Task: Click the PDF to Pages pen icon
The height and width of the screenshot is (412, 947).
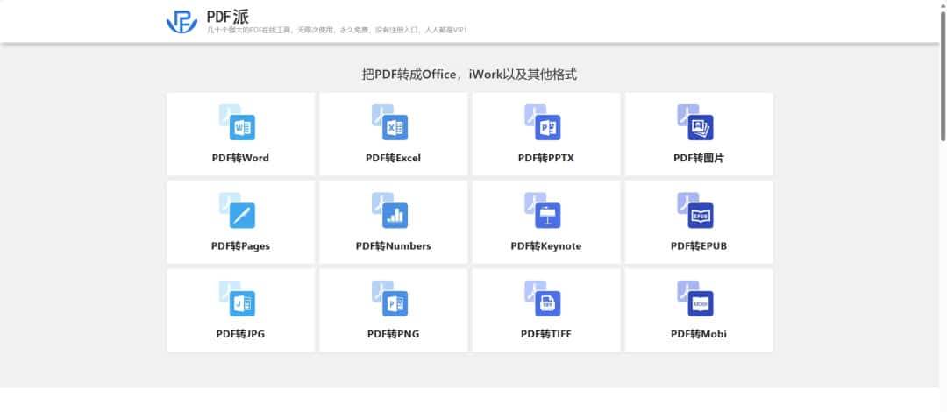Action: tap(237, 211)
